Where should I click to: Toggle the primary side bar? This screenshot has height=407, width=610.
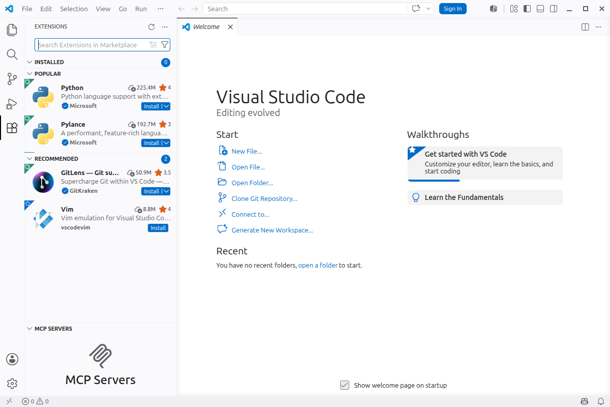[x=527, y=9]
